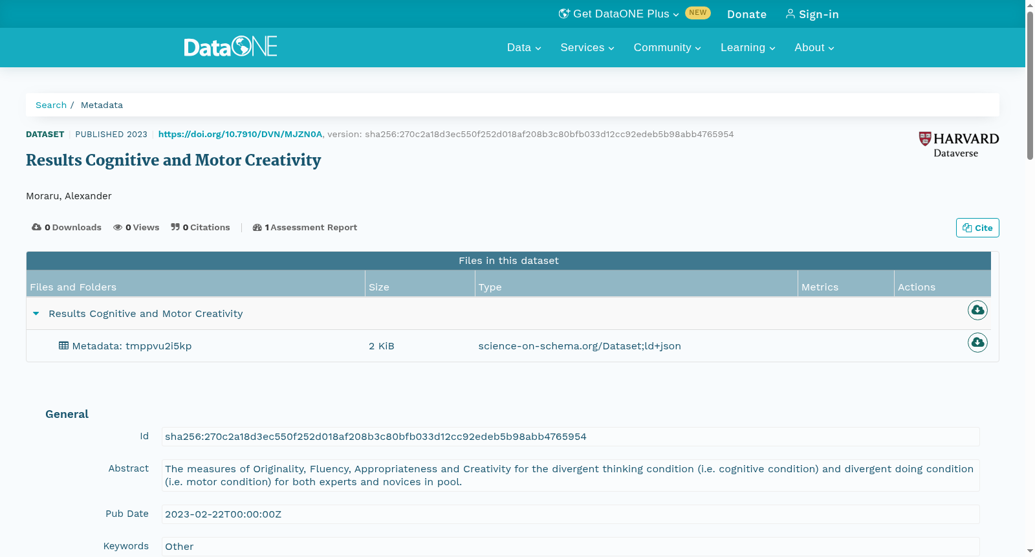Screen dimensions: 1035x557
Task: Click the 0 Downloads metric
Action: pos(67,228)
